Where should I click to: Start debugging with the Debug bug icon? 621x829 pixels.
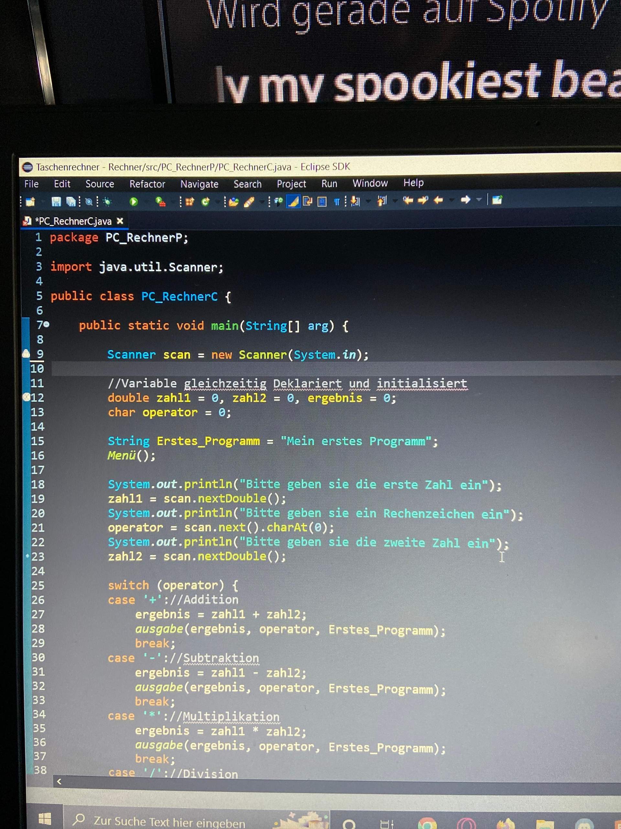[107, 201]
